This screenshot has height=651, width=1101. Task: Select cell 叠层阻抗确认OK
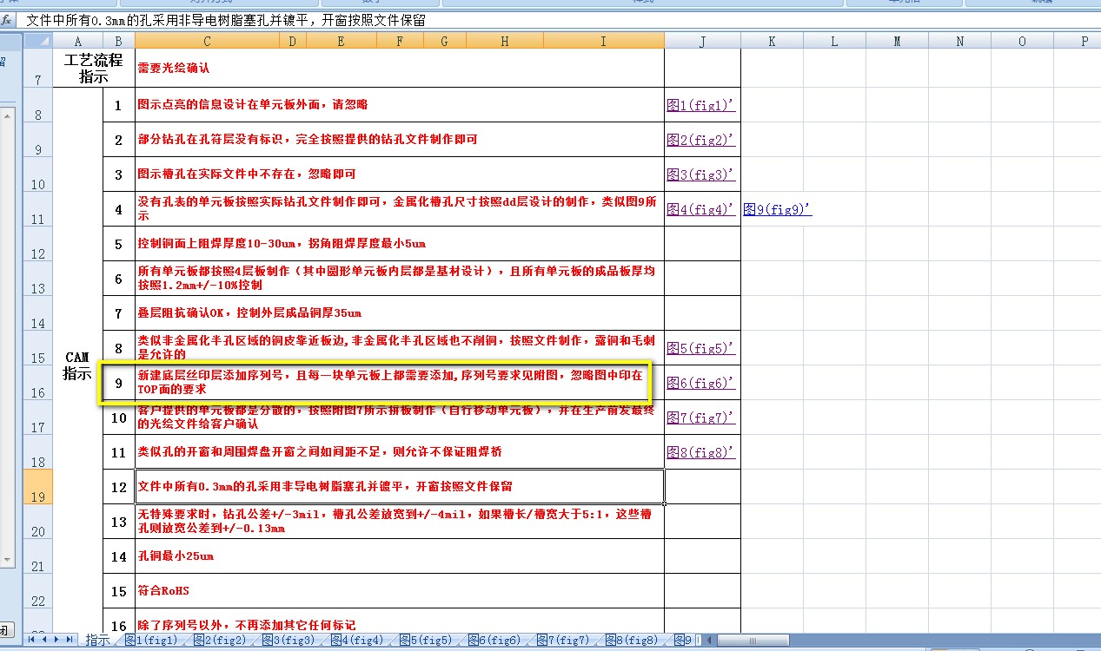pos(400,313)
